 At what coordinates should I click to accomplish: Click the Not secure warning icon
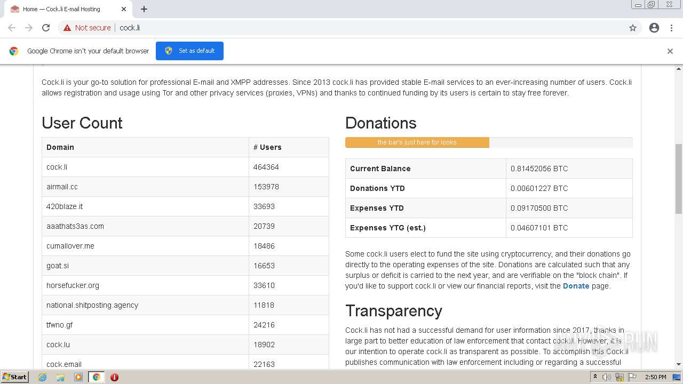coord(67,28)
